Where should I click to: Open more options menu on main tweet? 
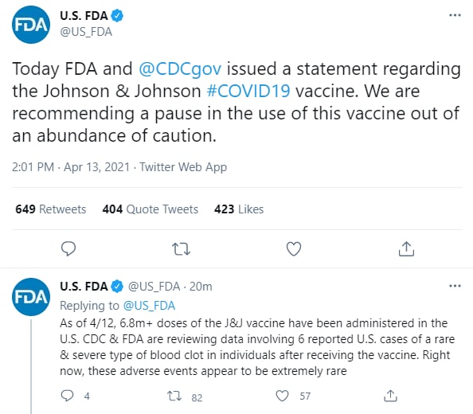455,15
